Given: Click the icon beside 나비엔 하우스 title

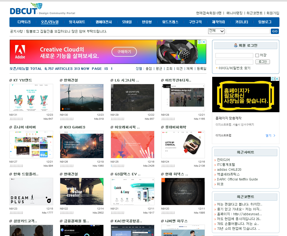Looking at the screenshot, I should [162, 221].
